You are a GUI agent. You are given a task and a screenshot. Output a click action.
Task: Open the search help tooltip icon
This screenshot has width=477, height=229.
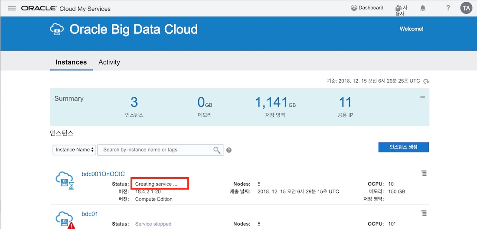click(x=229, y=150)
